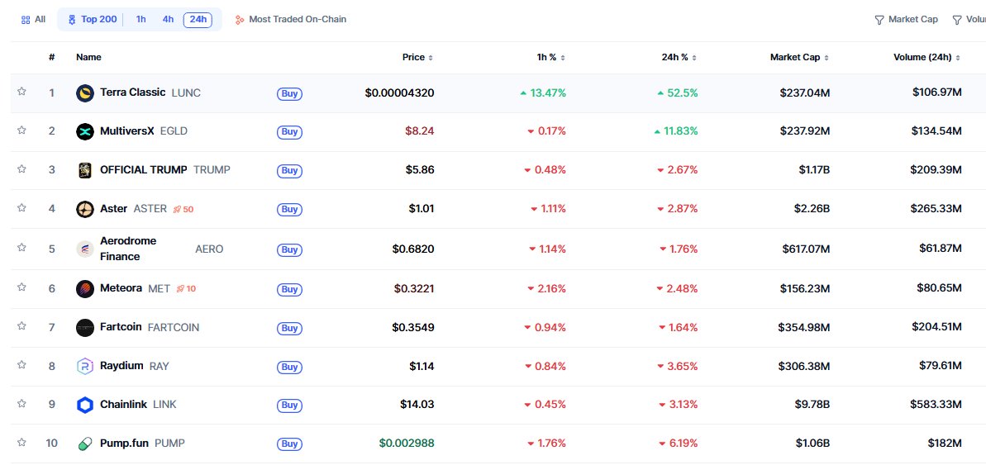986x465 pixels.
Task: Star MultiversX as favorite
Action: click(x=21, y=130)
